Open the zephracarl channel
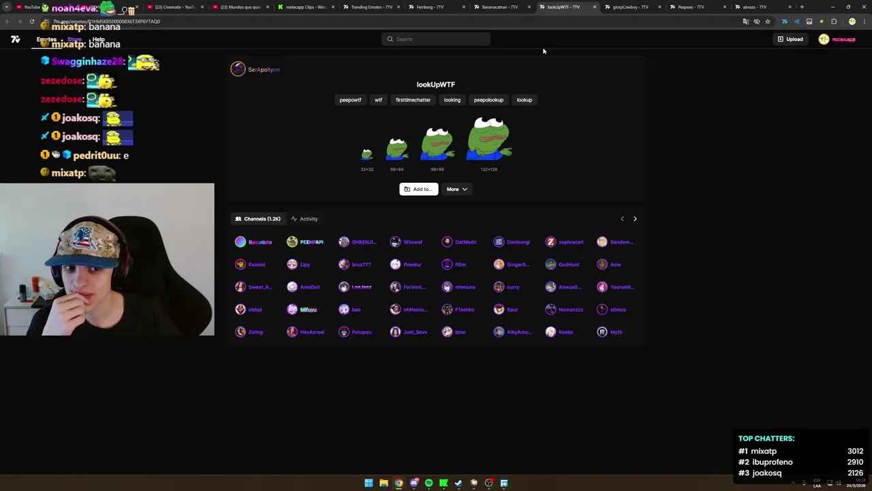This screenshot has width=872, height=491. click(564, 242)
